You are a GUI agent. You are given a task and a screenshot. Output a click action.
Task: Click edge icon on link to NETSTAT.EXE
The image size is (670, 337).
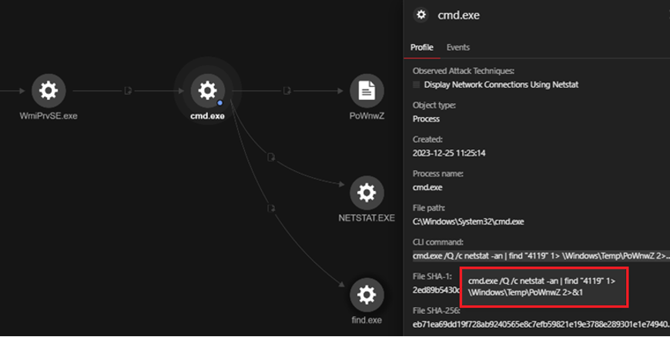(271, 158)
